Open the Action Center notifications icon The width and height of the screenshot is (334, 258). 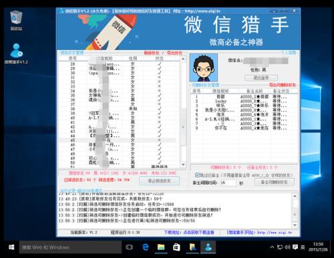tap(295, 247)
